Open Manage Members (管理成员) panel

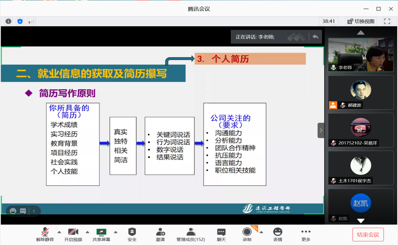point(191,234)
